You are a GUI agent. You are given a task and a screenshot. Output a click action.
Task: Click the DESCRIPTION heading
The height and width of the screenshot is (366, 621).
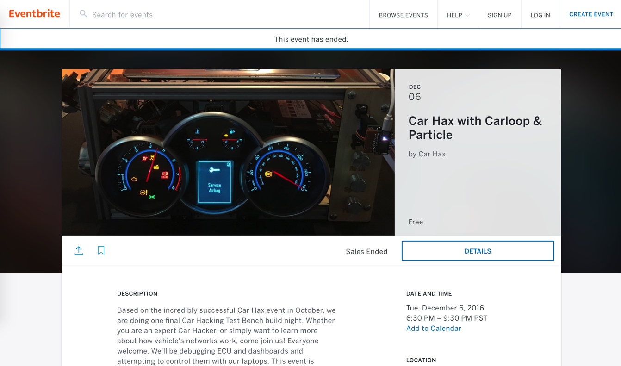pos(137,293)
